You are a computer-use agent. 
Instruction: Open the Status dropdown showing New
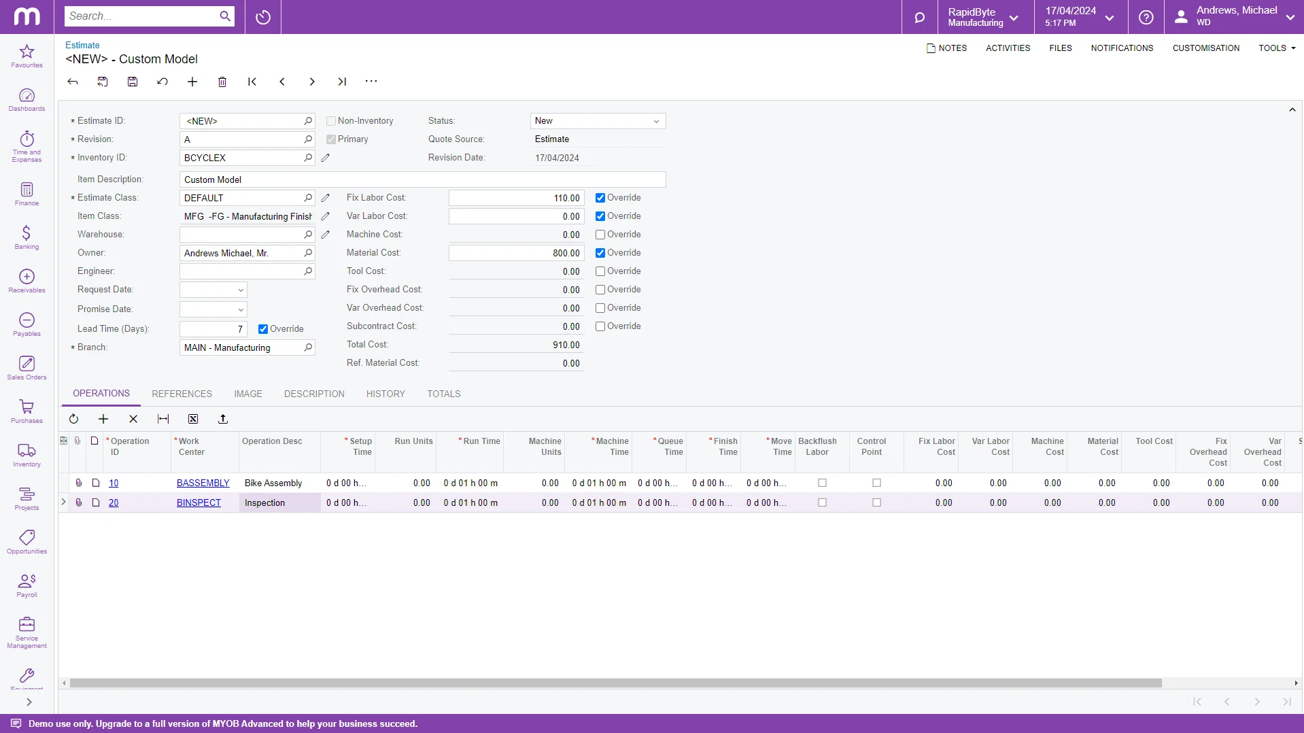pyautogui.click(x=655, y=121)
